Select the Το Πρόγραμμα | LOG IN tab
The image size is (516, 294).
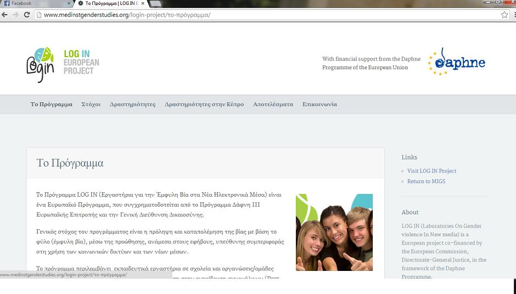click(x=111, y=3)
